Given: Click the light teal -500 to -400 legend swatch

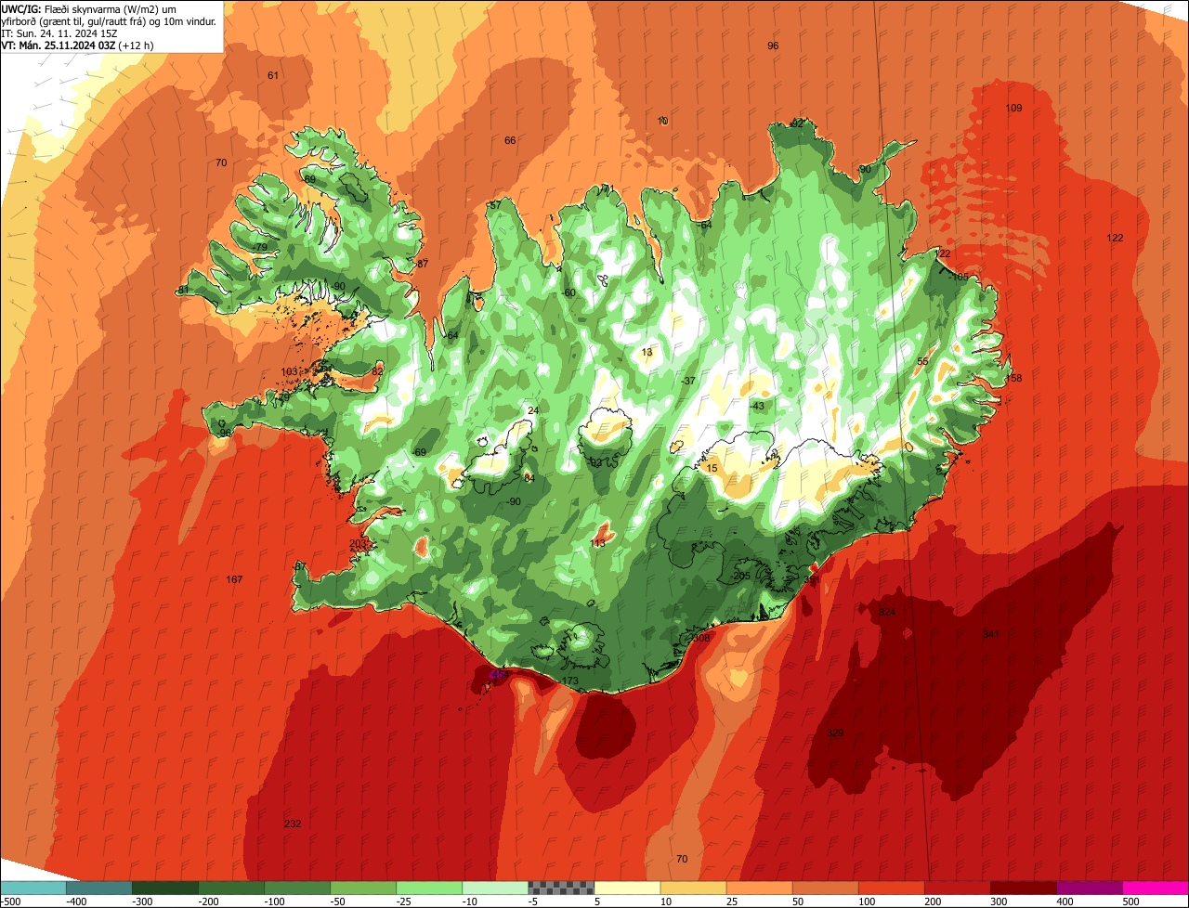Looking at the screenshot, I should (33, 888).
